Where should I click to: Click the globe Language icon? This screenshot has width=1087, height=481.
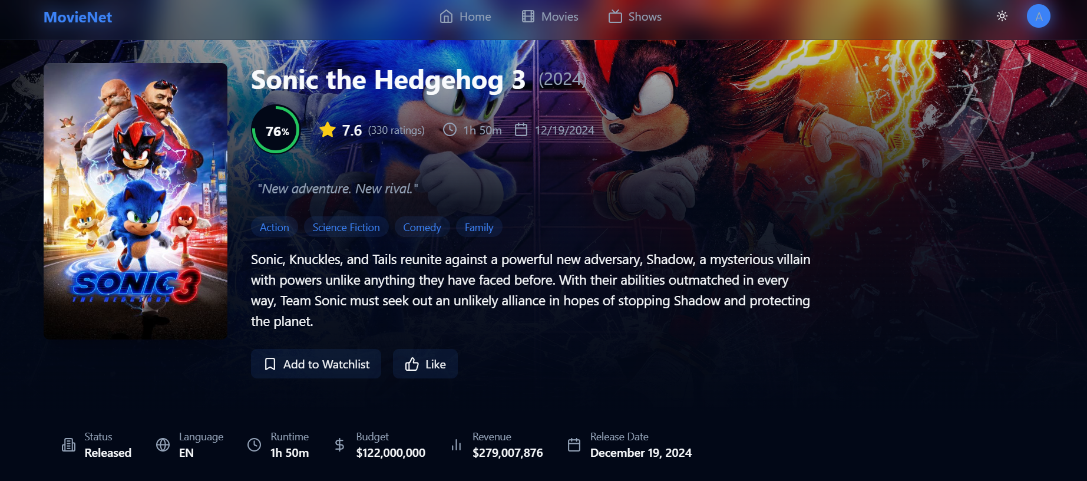pyautogui.click(x=163, y=444)
